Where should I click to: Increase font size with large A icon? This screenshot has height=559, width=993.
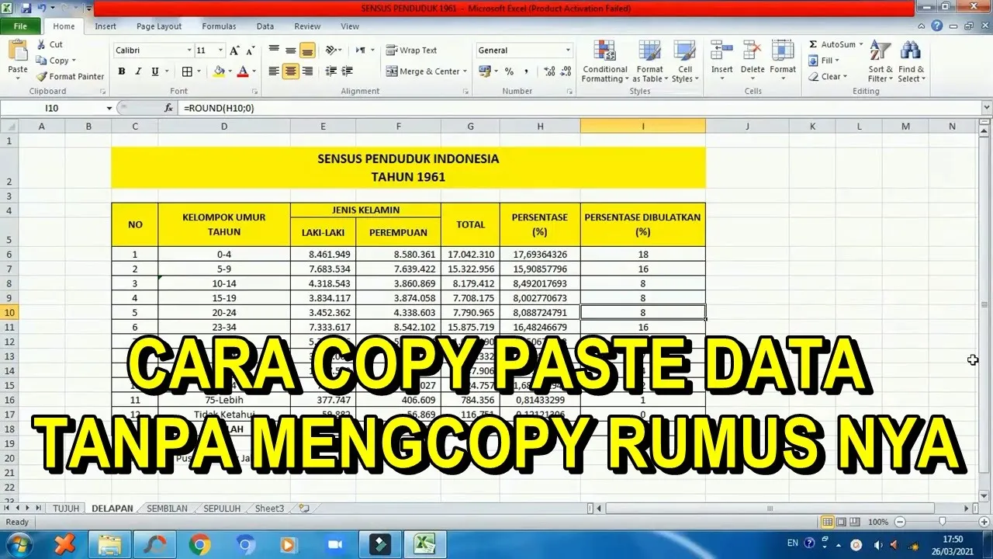(235, 50)
